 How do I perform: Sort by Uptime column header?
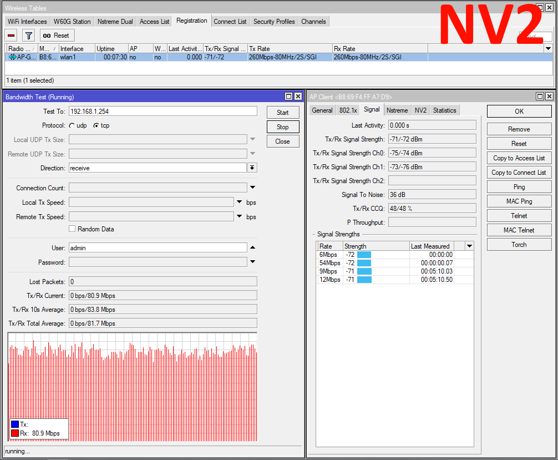click(x=111, y=48)
